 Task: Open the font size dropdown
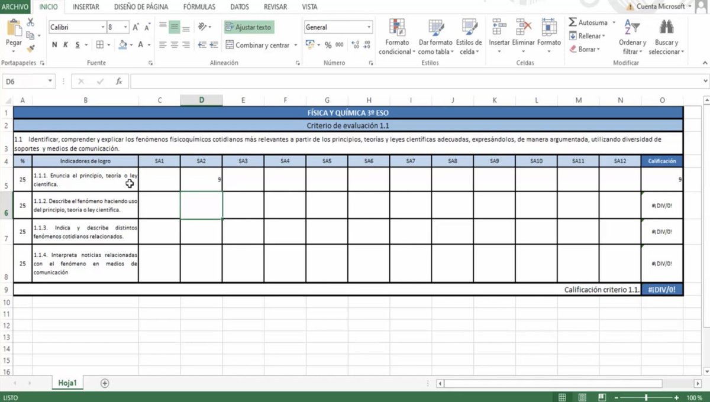(125, 27)
